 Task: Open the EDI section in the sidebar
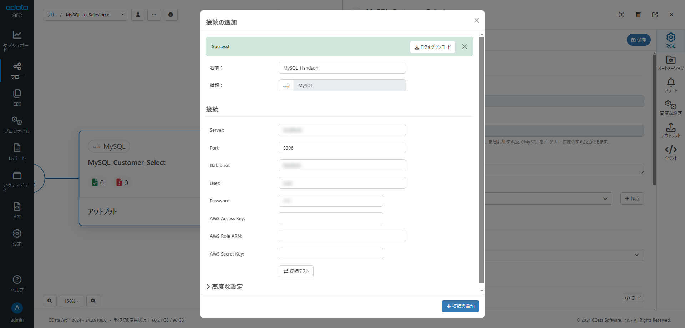coord(17,98)
